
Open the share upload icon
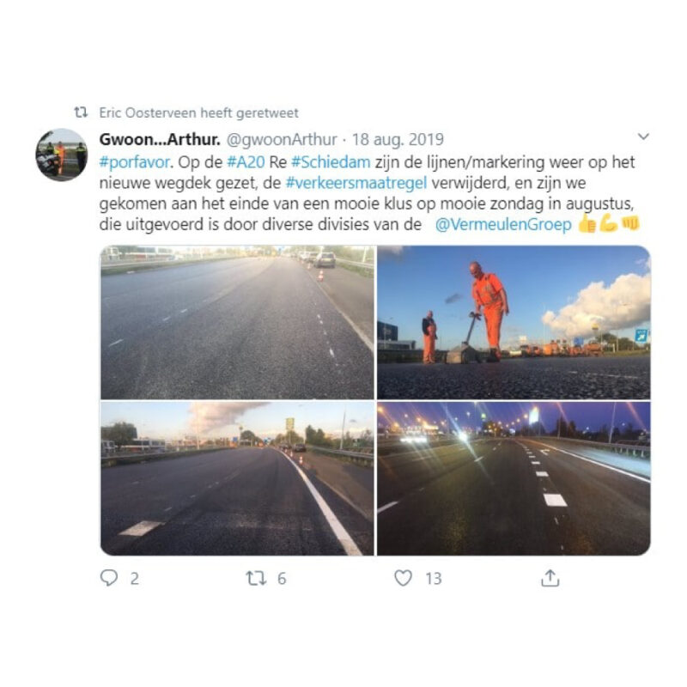point(550,578)
